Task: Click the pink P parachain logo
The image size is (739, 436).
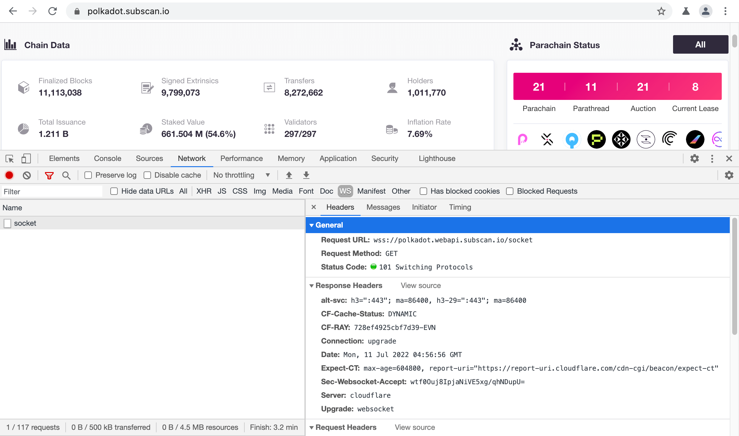Action: pyautogui.click(x=523, y=139)
